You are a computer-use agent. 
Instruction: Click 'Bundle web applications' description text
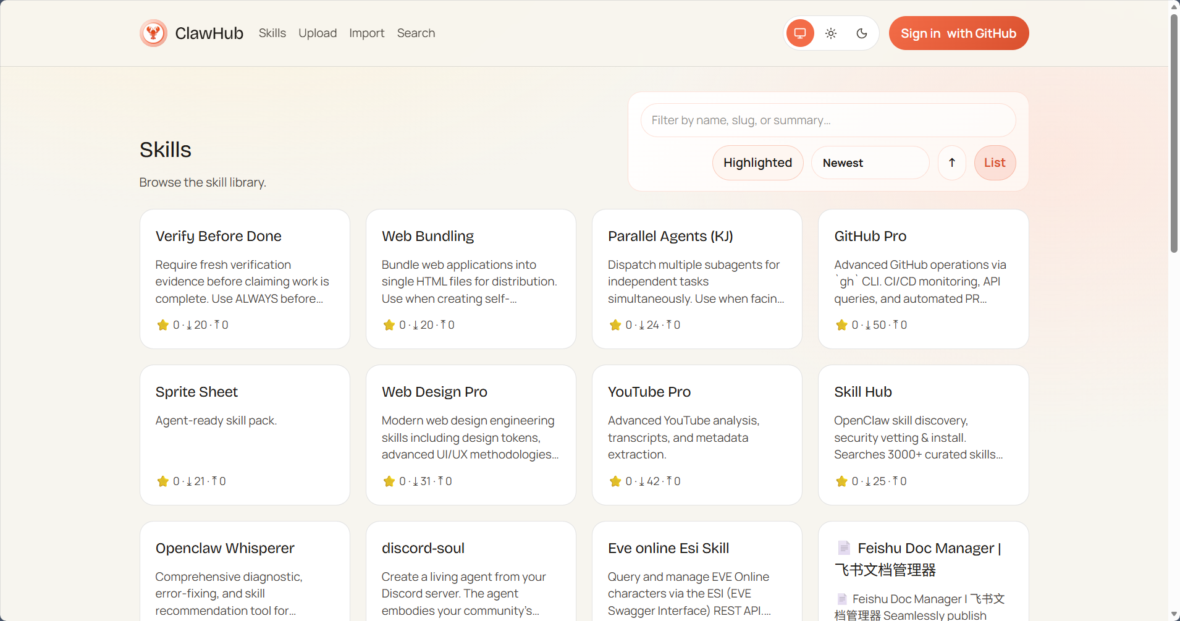coord(470,282)
